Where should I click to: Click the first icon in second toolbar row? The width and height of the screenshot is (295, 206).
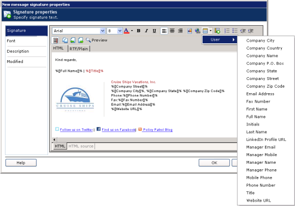pos(56,40)
